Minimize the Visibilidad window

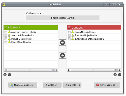click(107, 5)
